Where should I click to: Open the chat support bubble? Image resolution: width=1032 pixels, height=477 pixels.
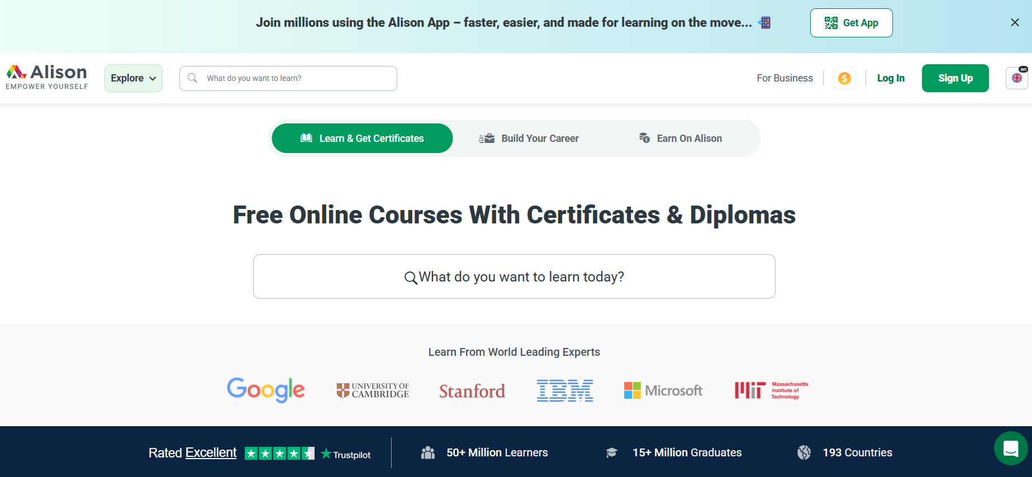[x=1011, y=448]
